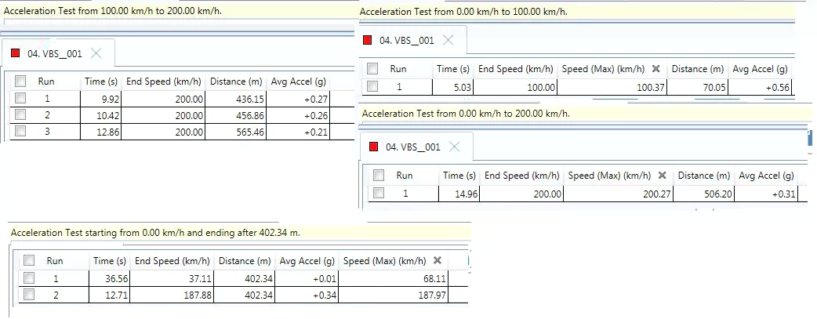The height and width of the screenshot is (319, 817).
Task: Click Distance (m) header in 0-200 km/h table
Action: click(703, 176)
